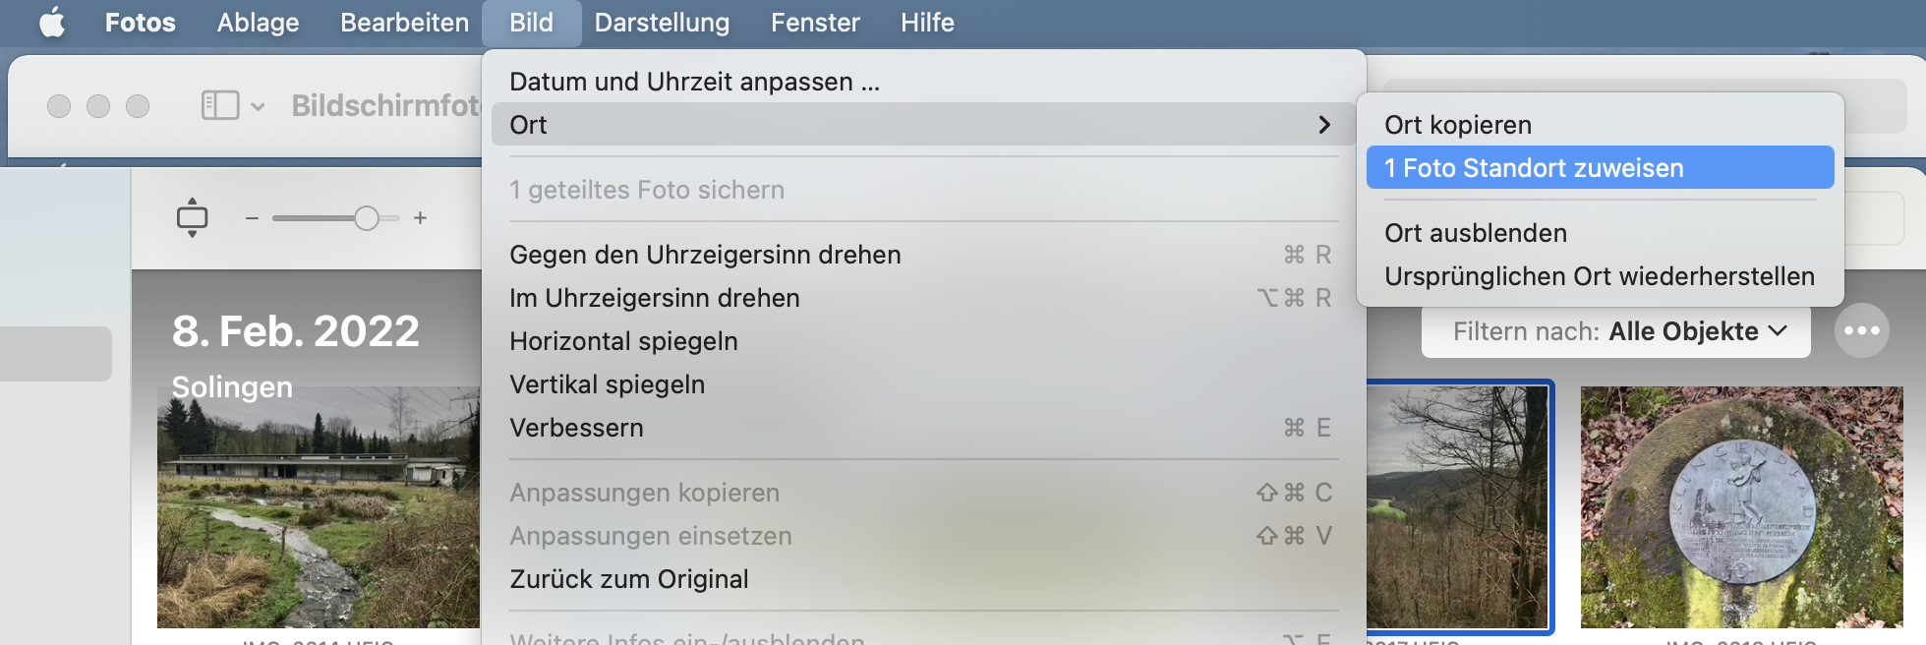
Task: Choose Gegen den Uhrzeigersinn drehen
Action: tap(705, 255)
